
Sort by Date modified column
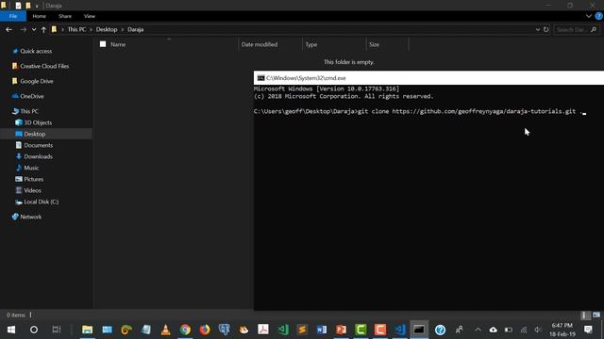click(x=260, y=44)
